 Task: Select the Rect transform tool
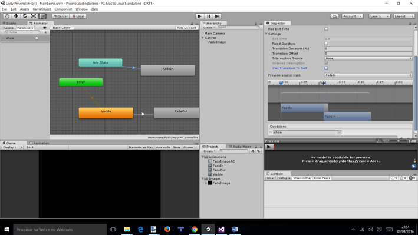tap(42, 16)
